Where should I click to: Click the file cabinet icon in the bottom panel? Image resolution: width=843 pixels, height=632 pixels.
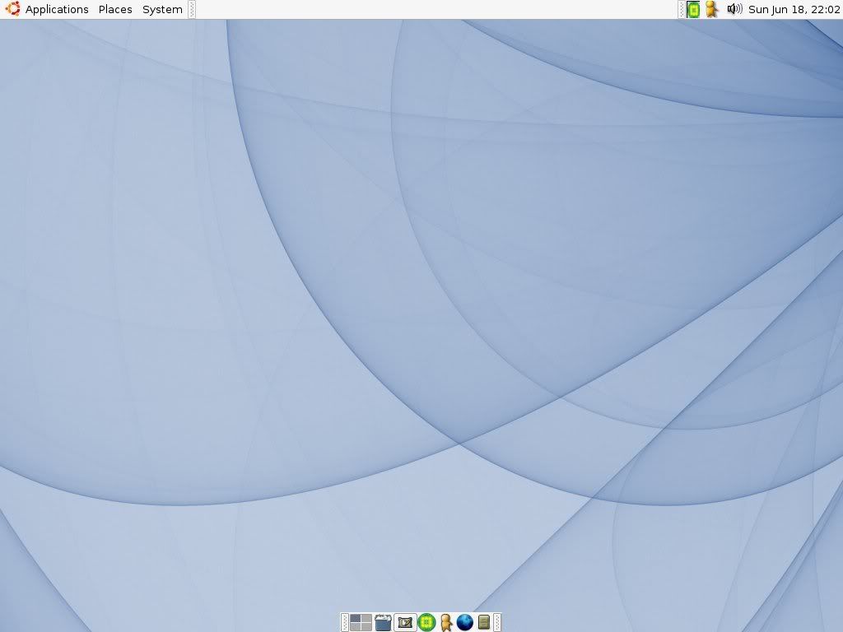(484, 622)
